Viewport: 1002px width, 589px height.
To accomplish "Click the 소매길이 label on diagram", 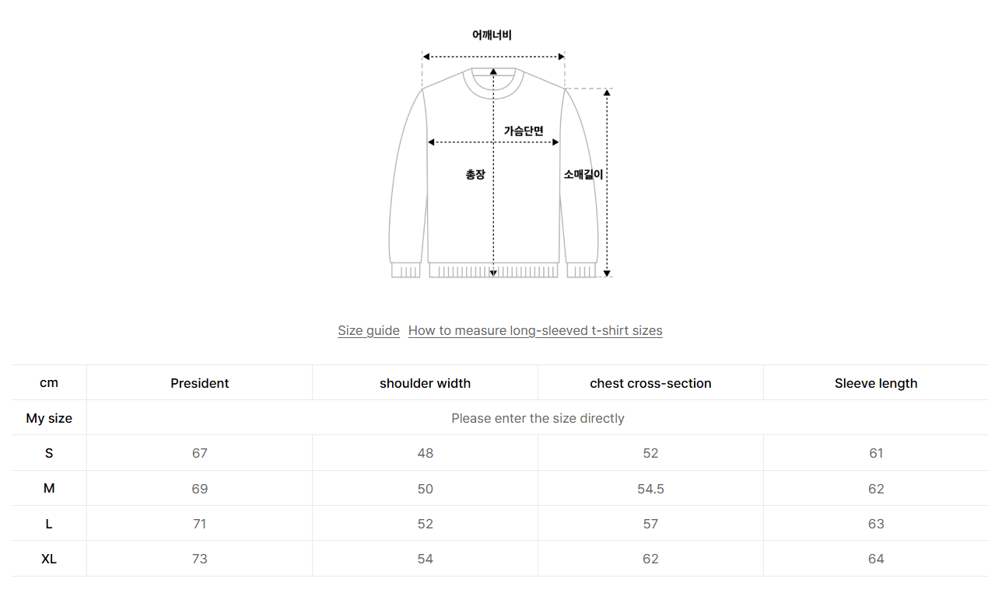I will pyautogui.click(x=583, y=175).
